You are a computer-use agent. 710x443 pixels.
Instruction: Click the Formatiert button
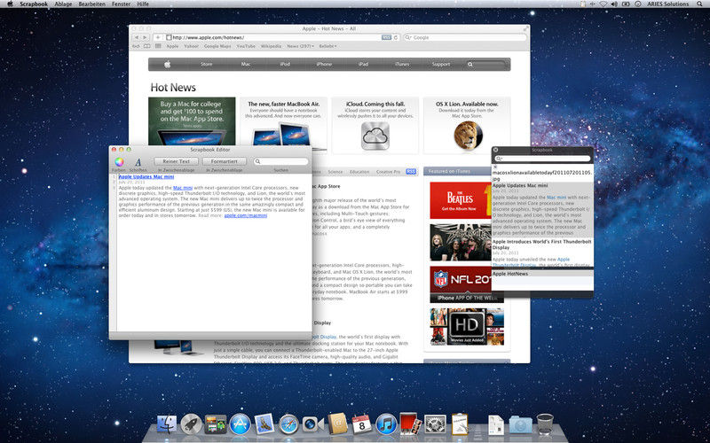[x=225, y=161]
